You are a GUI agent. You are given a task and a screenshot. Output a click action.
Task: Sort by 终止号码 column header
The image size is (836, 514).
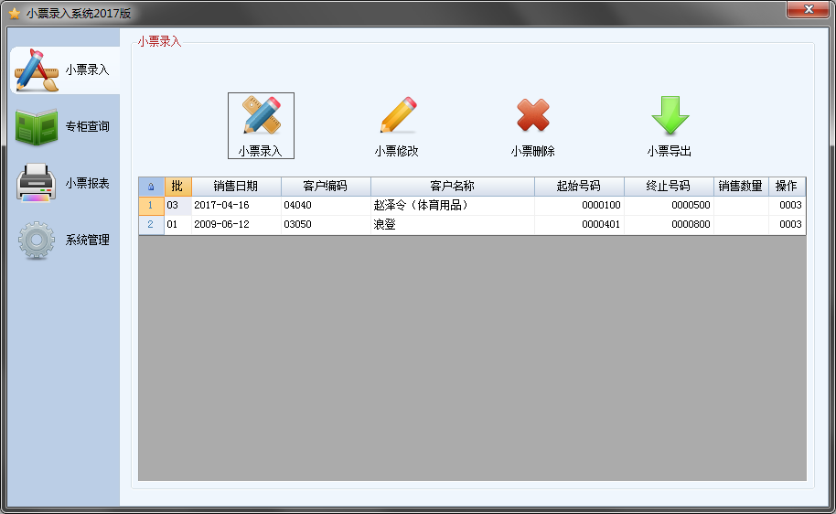(669, 187)
